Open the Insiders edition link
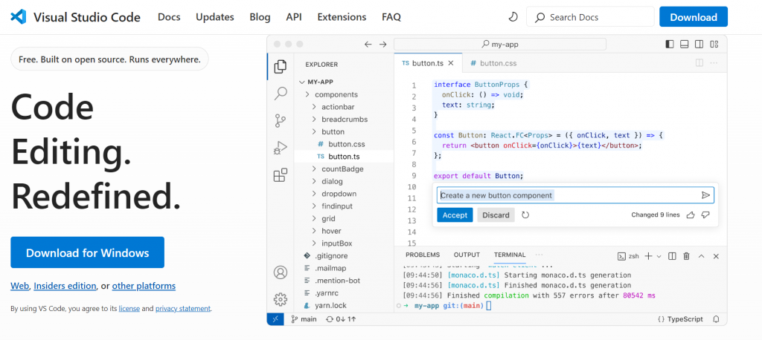The width and height of the screenshot is (762, 340). tap(65, 286)
